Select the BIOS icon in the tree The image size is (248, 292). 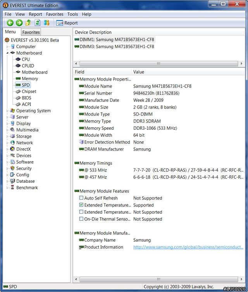(x=18, y=98)
